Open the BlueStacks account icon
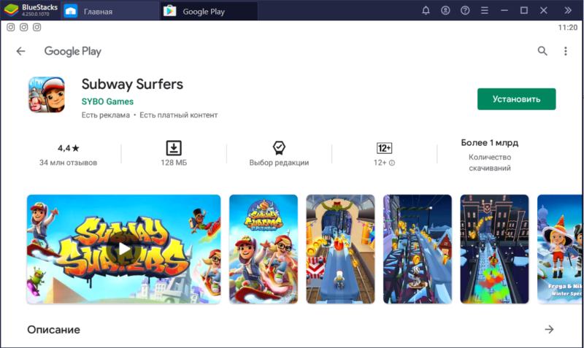 point(445,10)
